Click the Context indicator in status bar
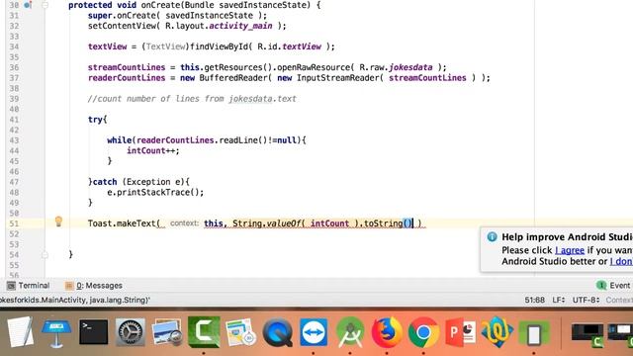This screenshot has height=356, width=633. (x=619, y=300)
